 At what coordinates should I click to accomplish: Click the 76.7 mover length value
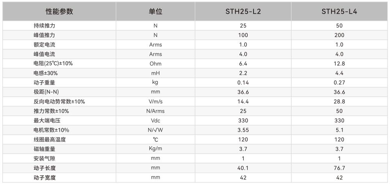(x=339, y=168)
